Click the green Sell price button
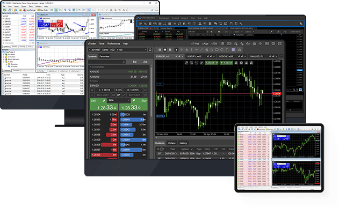Screen dimensions: 339x208 [x=104, y=105]
